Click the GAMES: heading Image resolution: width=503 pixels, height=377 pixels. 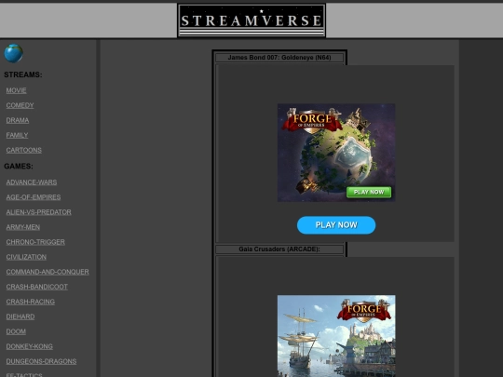coord(19,166)
